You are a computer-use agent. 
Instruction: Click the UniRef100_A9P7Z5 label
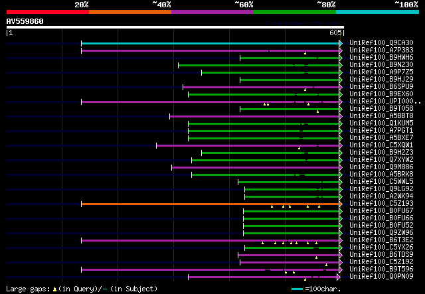[x=381, y=72]
